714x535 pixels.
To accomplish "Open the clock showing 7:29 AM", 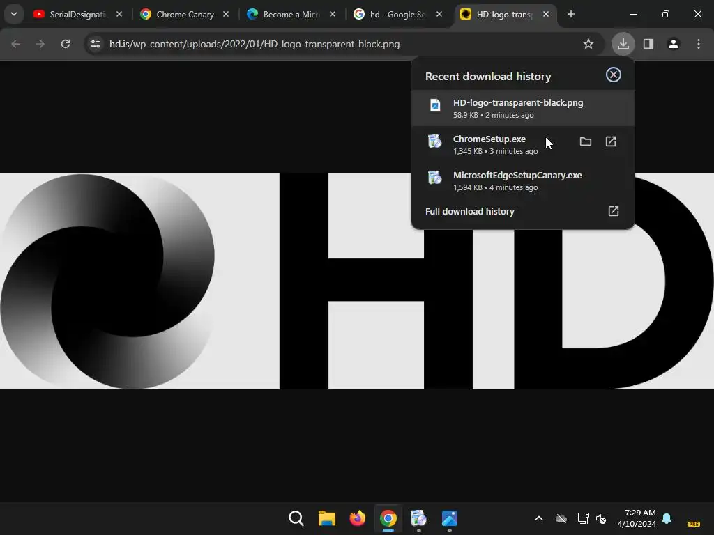I will 637,518.
